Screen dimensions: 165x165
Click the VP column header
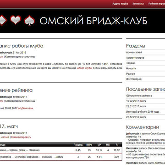tap(99, 145)
